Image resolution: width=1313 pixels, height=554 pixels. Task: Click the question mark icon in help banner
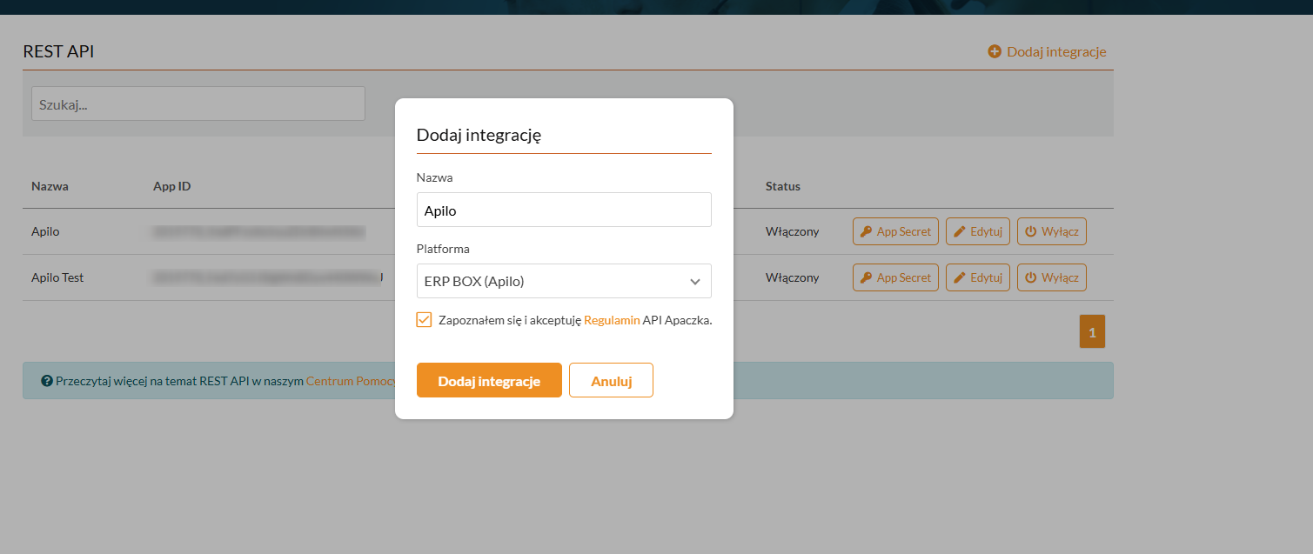point(47,381)
